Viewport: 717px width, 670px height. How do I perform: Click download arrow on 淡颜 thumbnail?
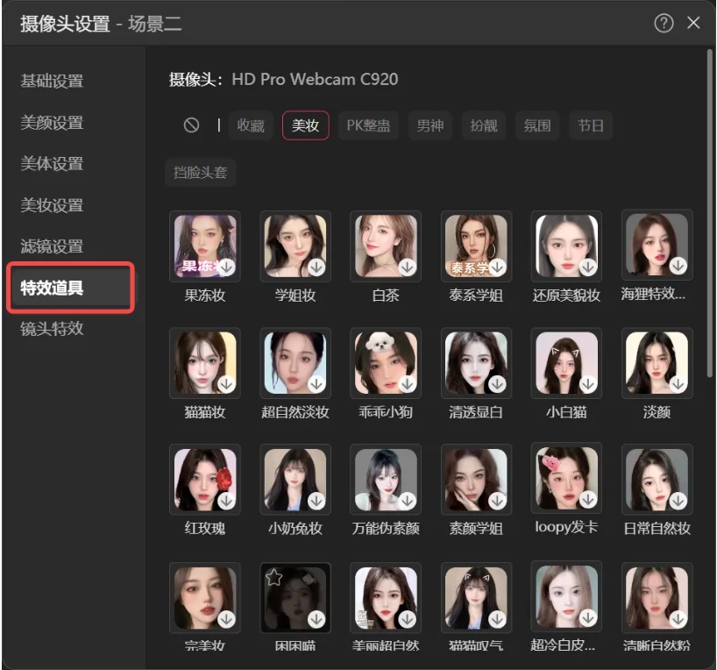(678, 383)
